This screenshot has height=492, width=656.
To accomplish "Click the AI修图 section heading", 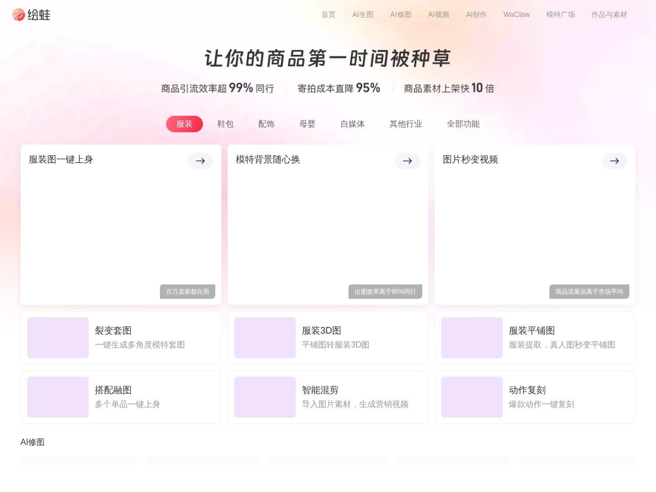I will [x=32, y=442].
